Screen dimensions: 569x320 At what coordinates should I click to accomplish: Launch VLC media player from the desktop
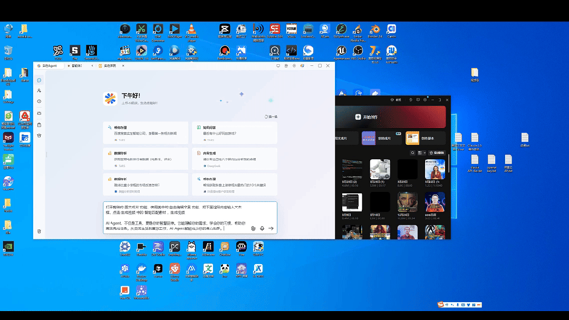click(x=192, y=30)
